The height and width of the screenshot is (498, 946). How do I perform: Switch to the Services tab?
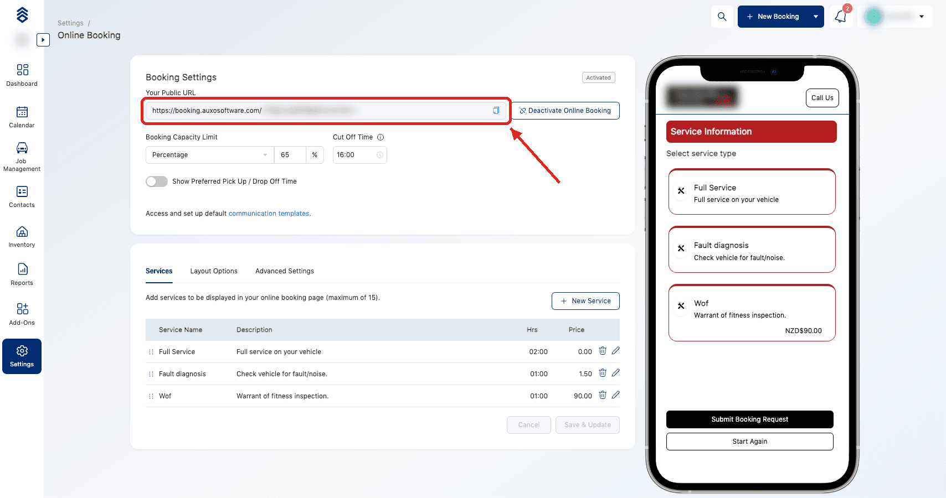[159, 271]
